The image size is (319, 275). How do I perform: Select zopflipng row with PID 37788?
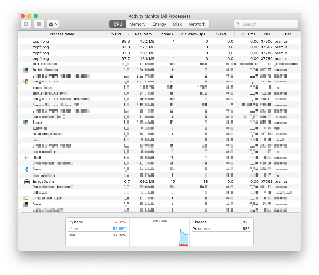(159, 53)
